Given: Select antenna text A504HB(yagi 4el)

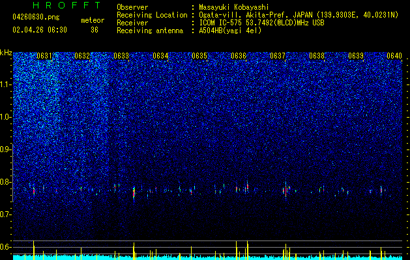Looking at the screenshot, I should pyautogui.click(x=230, y=31).
